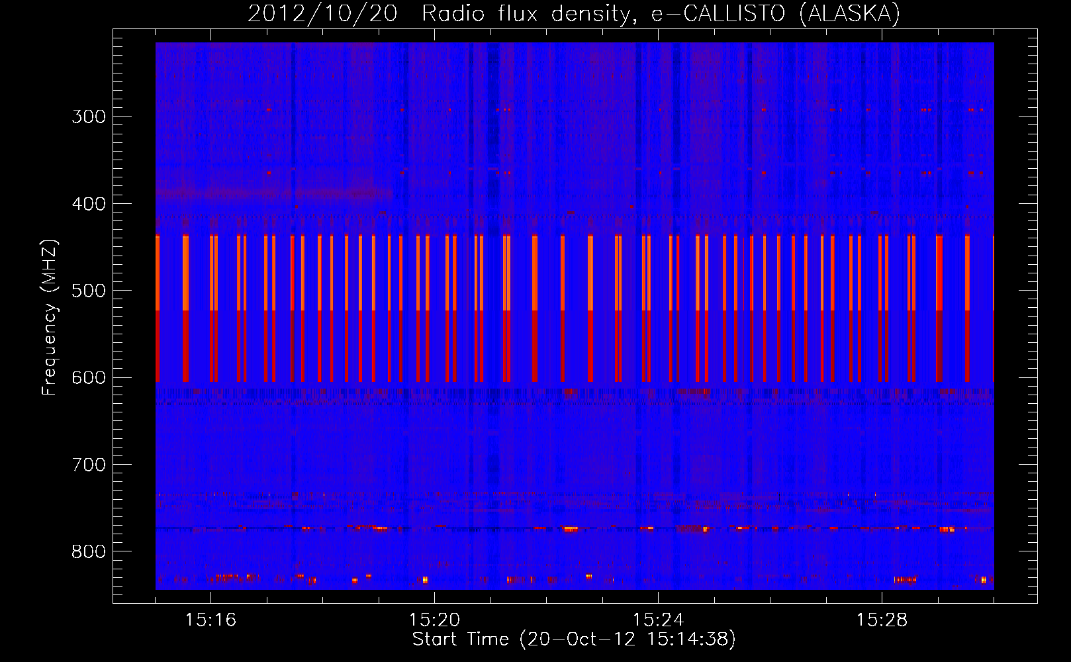Click the 300 frequency tick label

pos(89,117)
